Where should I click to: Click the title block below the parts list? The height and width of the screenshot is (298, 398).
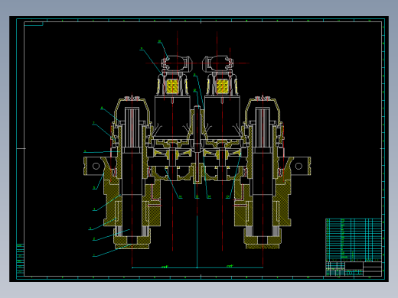[354, 268]
